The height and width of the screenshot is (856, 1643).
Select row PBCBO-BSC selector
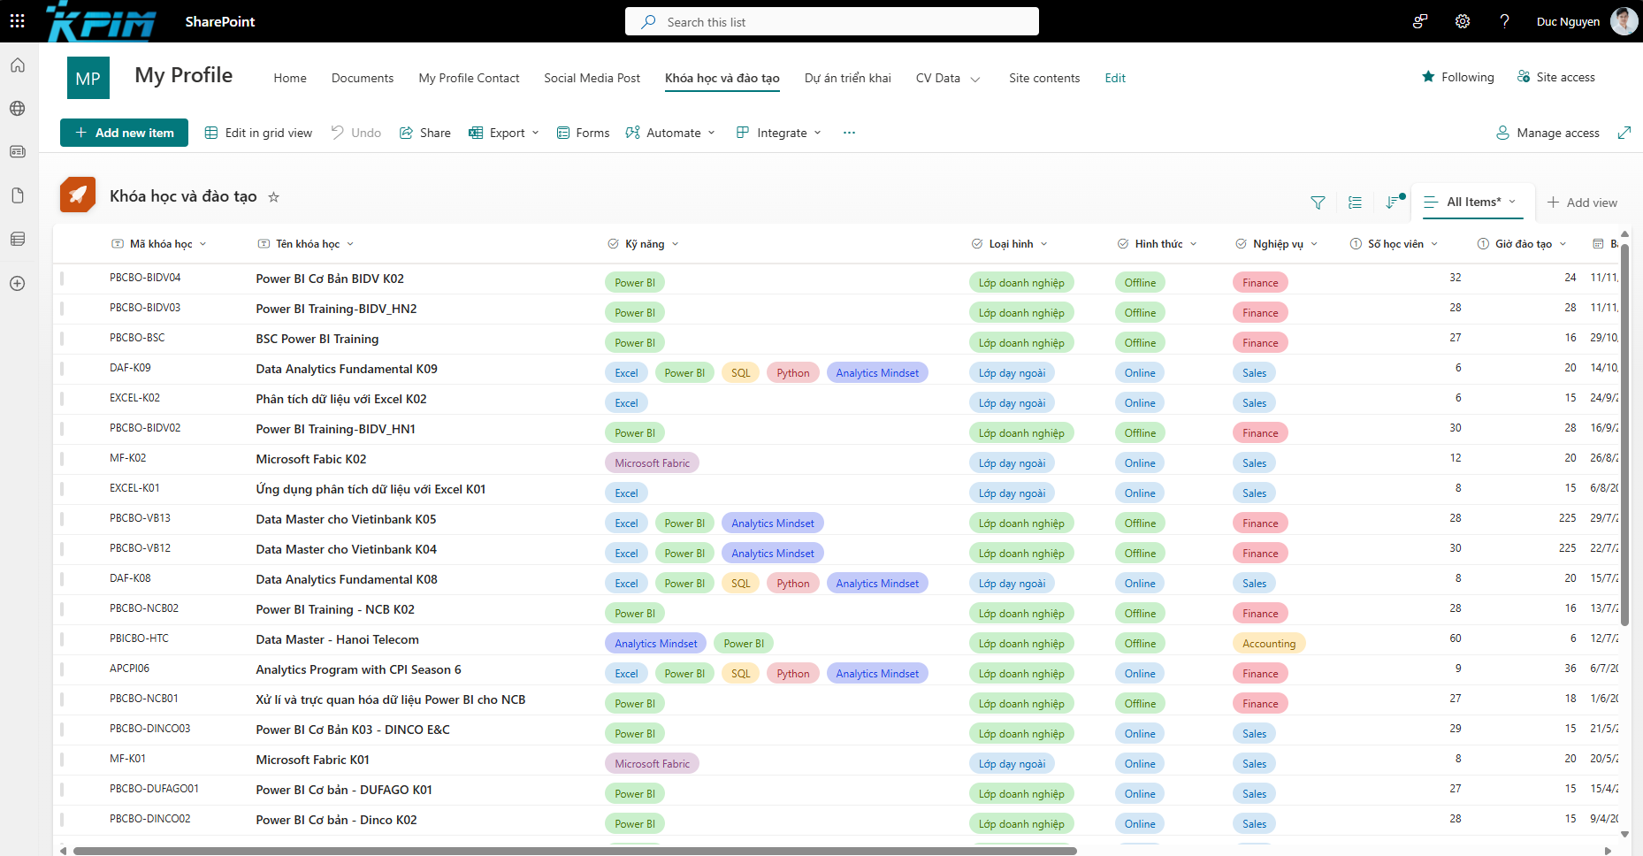click(62, 339)
